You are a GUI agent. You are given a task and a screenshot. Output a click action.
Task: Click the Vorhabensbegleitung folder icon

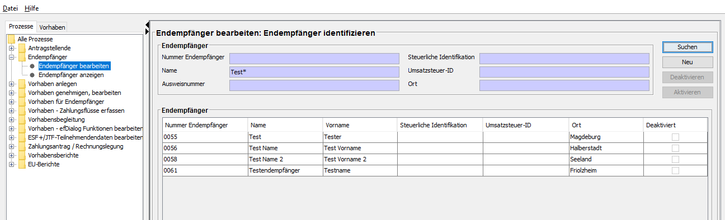point(22,119)
